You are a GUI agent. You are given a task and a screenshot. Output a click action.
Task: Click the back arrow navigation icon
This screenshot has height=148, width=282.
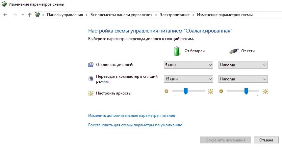pyautogui.click(x=5, y=15)
